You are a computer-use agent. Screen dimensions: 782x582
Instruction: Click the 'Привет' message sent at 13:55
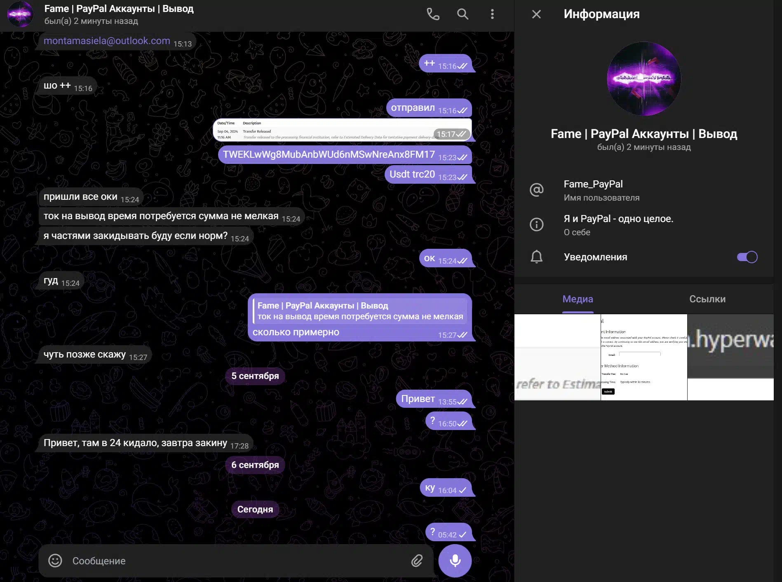point(434,399)
